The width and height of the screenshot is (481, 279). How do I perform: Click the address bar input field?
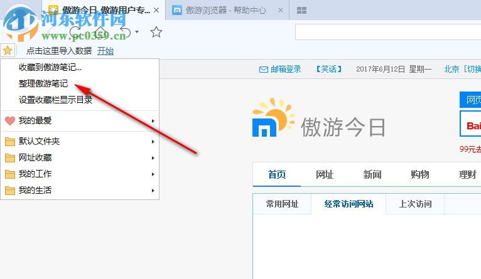click(387, 32)
